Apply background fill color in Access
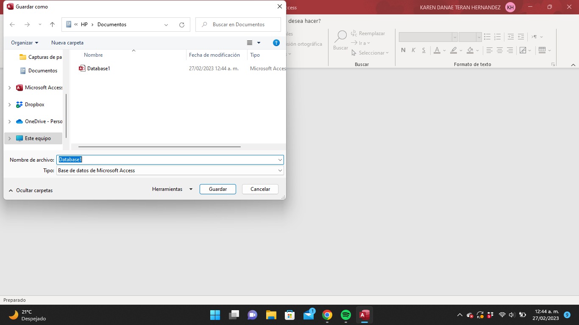The image size is (579, 325). tap(470, 50)
